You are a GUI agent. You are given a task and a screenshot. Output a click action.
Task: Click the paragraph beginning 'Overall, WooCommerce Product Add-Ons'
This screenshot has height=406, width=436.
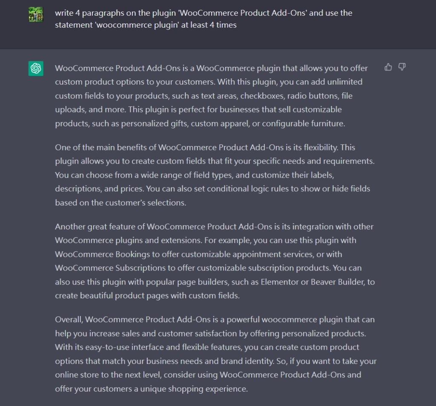point(215,354)
